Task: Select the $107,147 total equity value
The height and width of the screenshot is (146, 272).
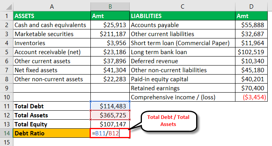Action: coord(110,124)
